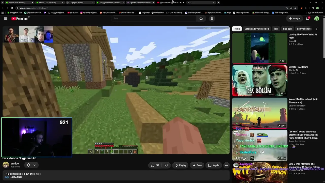The image size is (325, 183).
Task: Open the Excalidraw bookmark
Action: 194,12
